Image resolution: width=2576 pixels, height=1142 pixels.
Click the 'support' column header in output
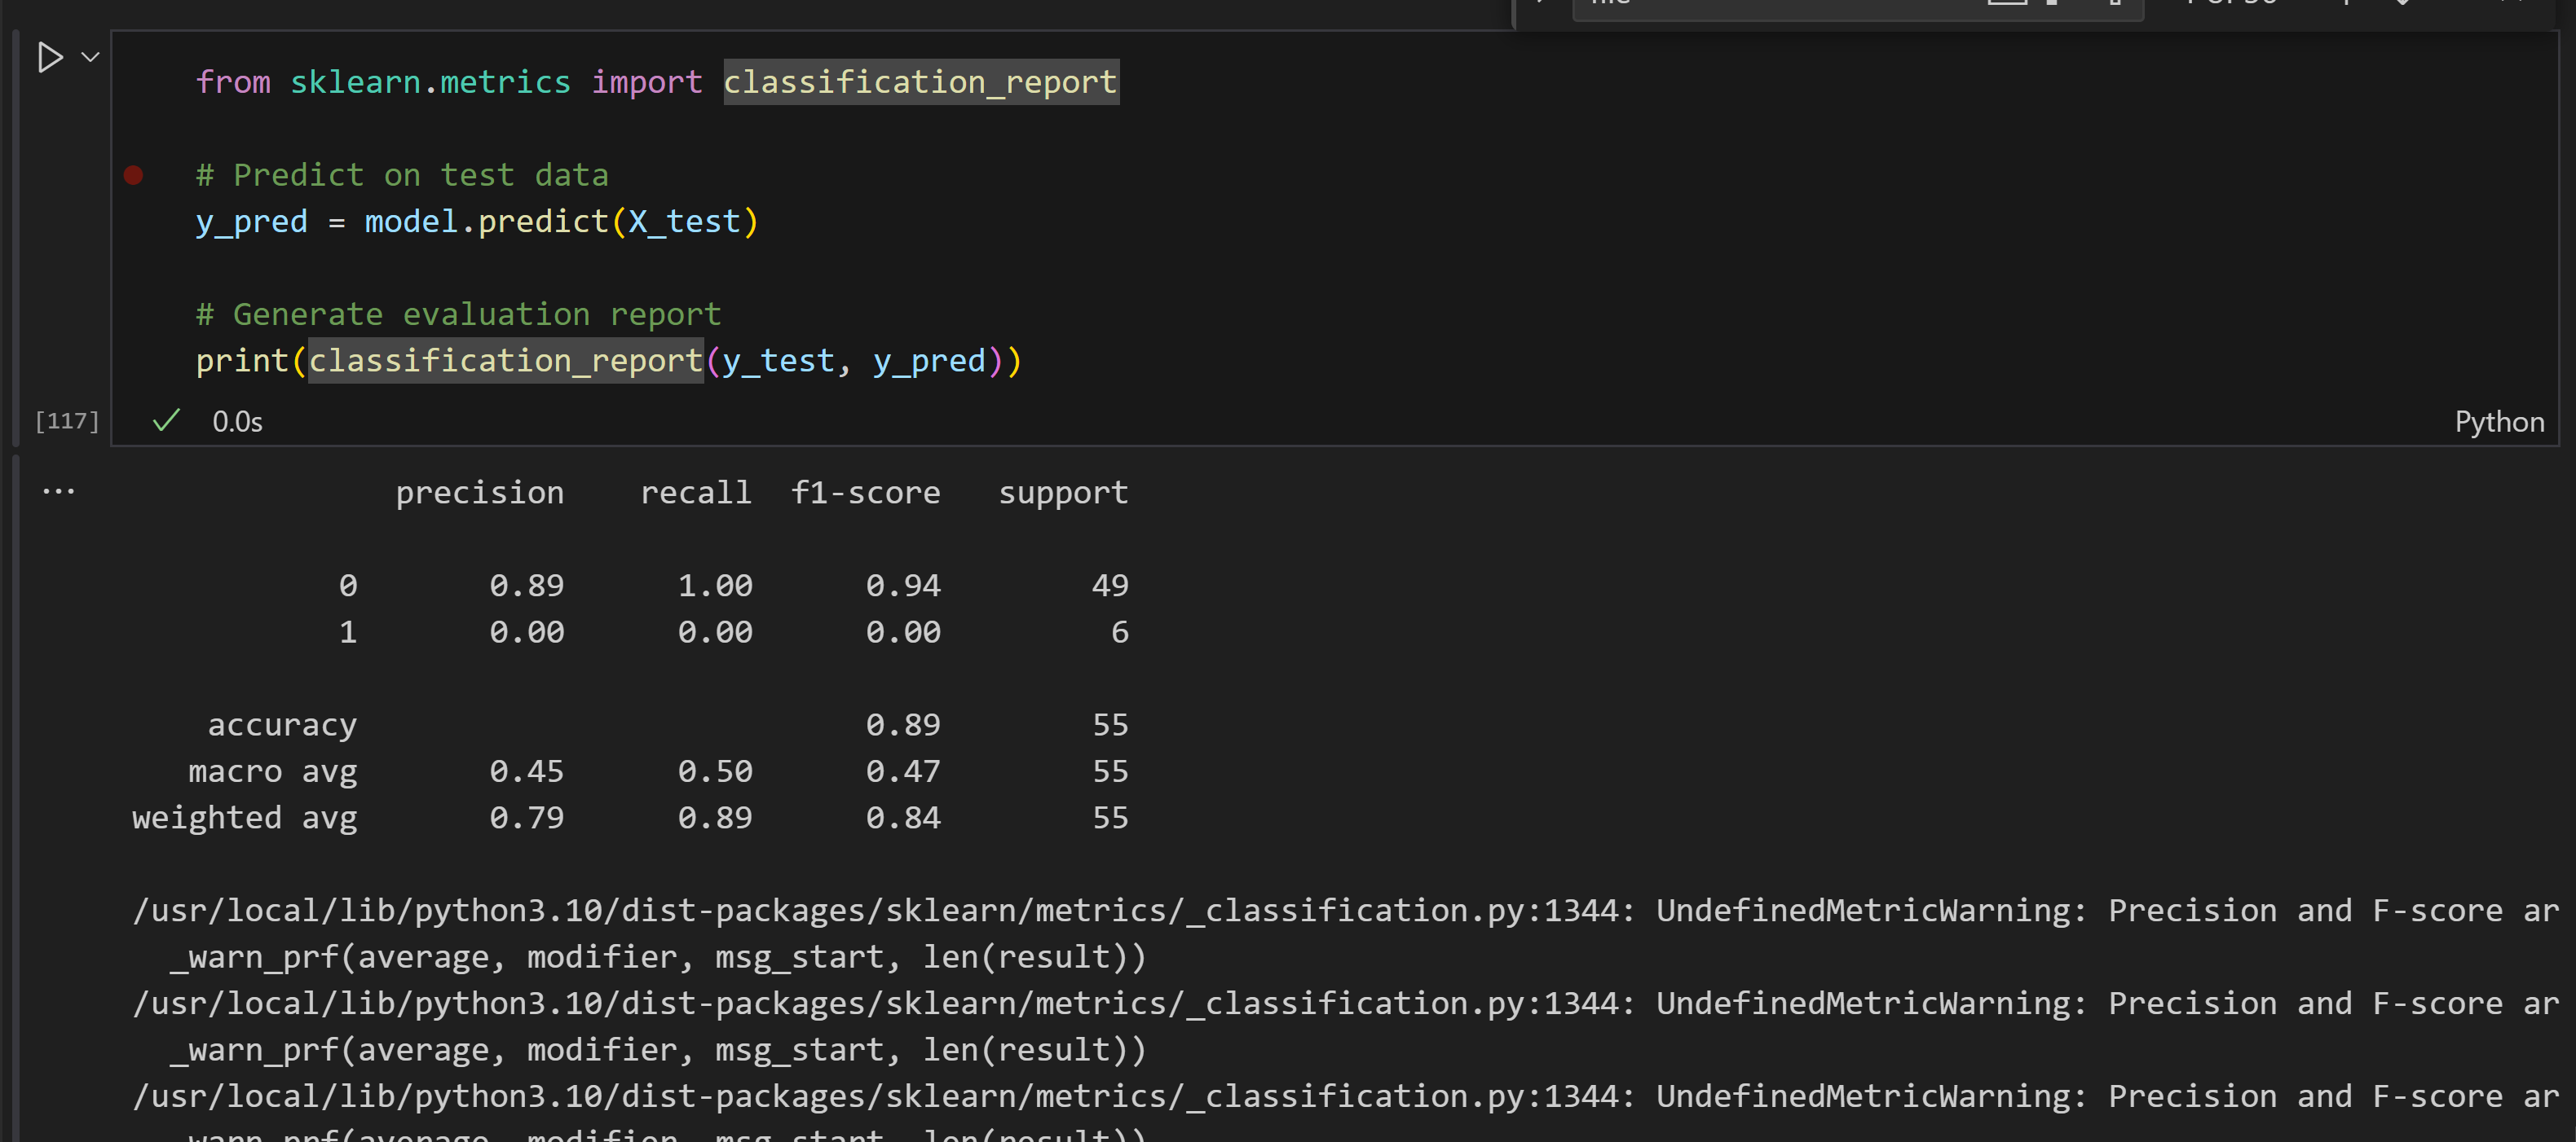point(1063,494)
